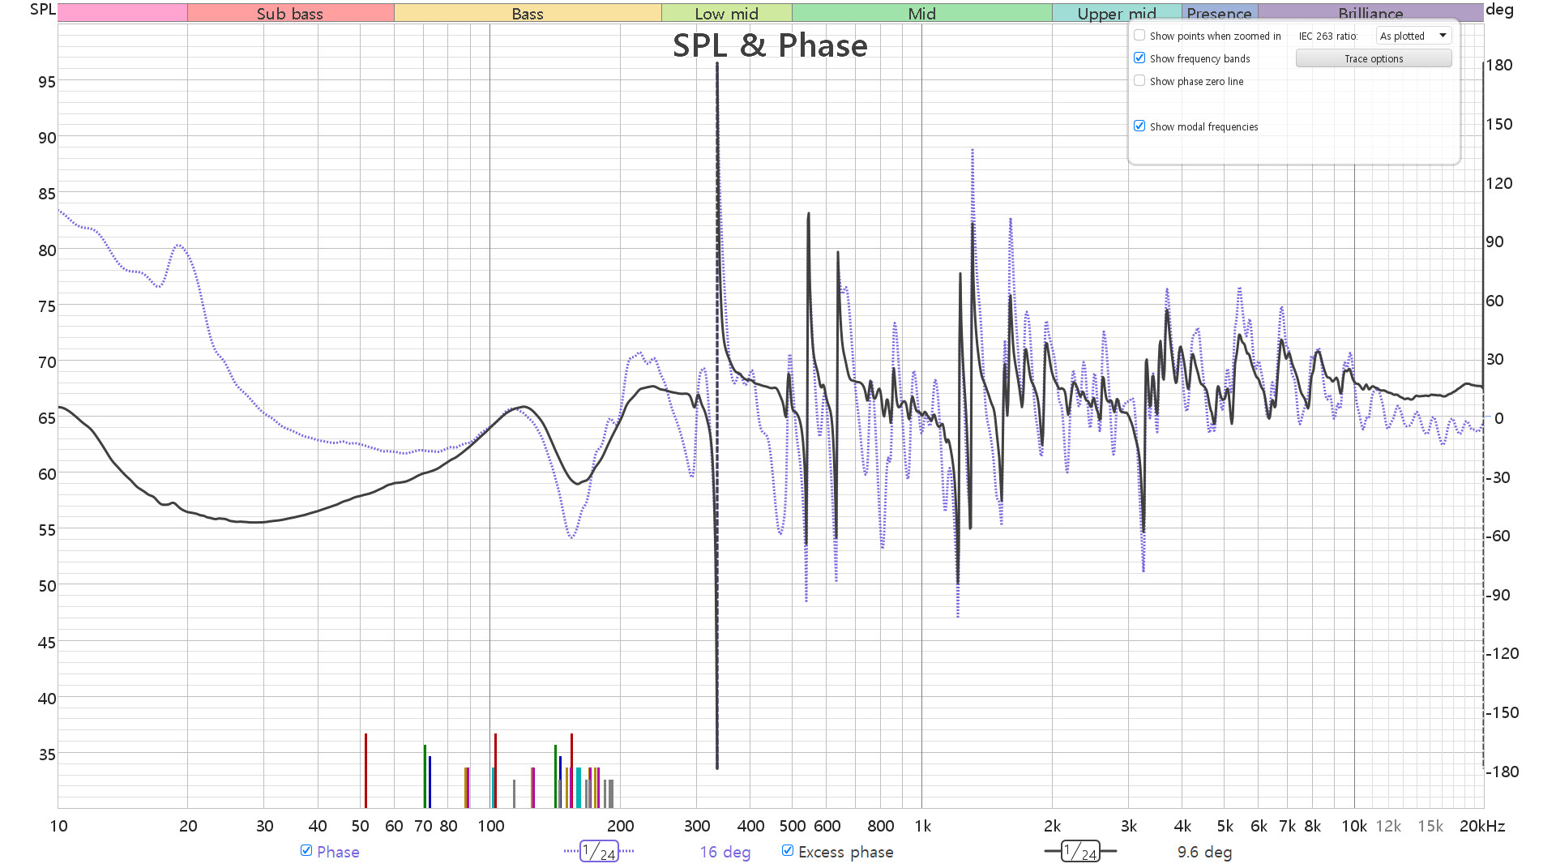Enable Show points when zoomed in checkbox
1556x868 pixels.
[1139, 36]
